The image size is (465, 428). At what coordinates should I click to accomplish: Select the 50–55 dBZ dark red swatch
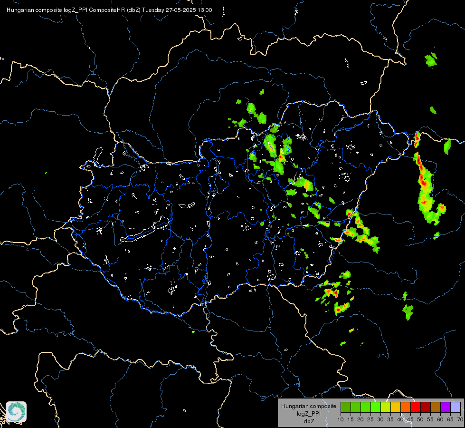426,407
